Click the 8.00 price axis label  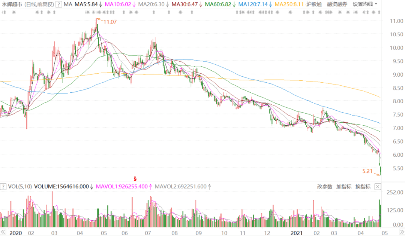(398, 101)
